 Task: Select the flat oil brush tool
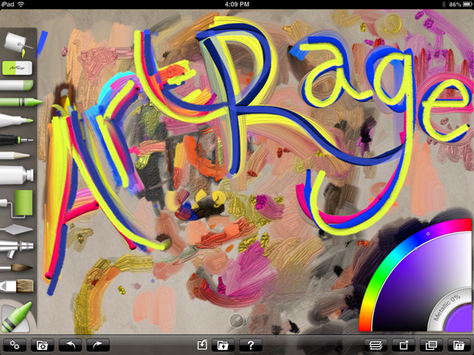pos(16,286)
